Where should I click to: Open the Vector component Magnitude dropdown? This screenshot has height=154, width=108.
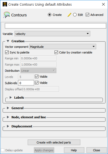(x=63, y=46)
